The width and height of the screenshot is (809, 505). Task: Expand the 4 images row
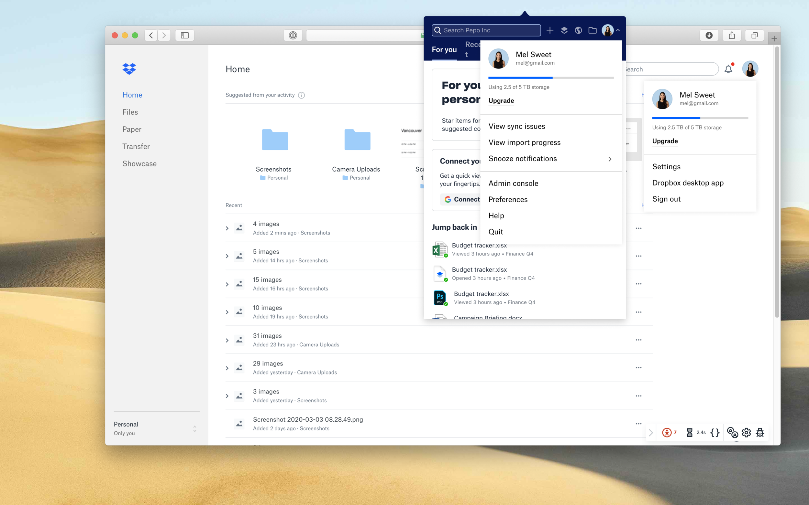[x=227, y=228]
